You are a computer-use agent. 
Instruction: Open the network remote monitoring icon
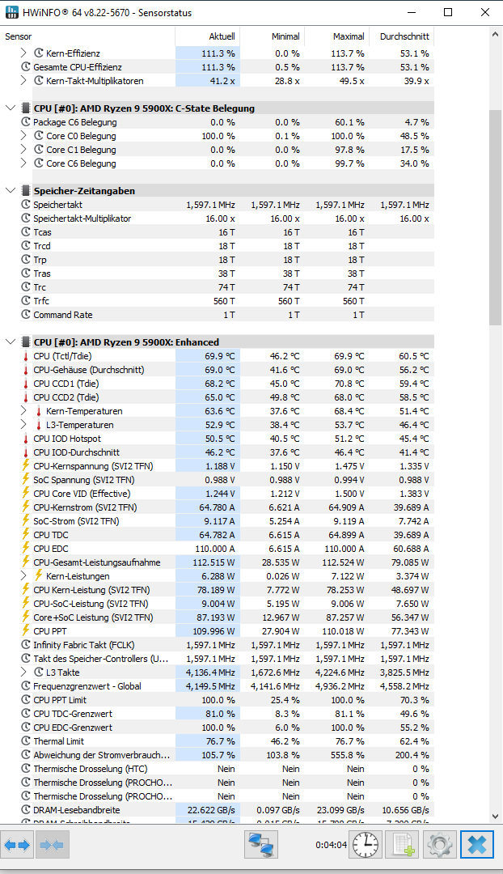click(260, 845)
